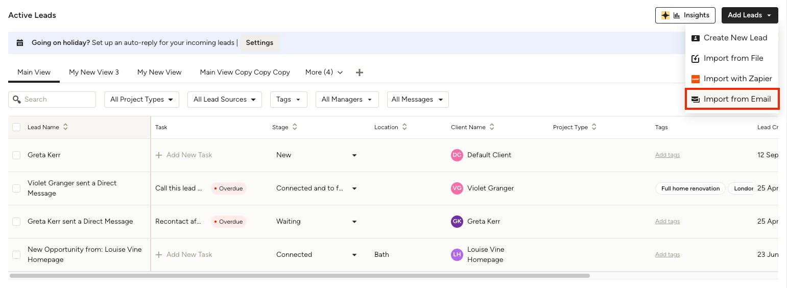Switch to My New View 3 tab
This screenshot has width=787, height=288.
94,73
